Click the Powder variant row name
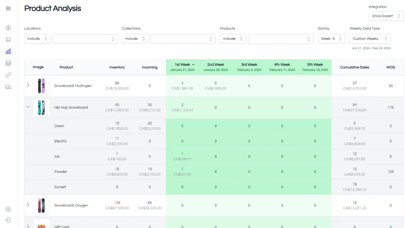 60,172
